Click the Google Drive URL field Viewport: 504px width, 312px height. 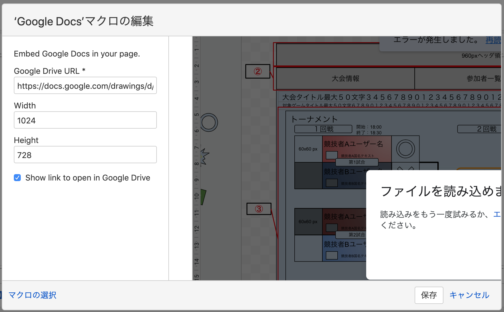pyautogui.click(x=85, y=85)
